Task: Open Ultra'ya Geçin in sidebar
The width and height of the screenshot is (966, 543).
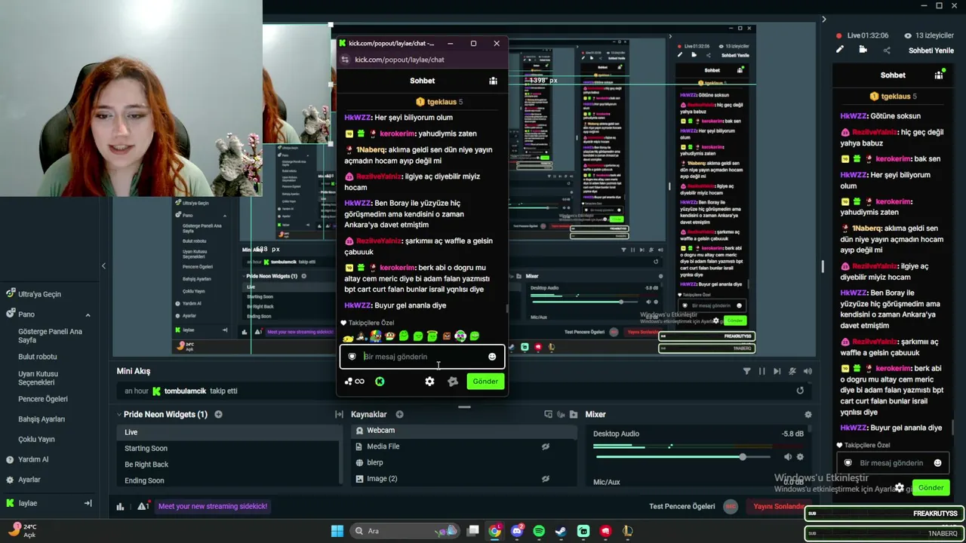Action: [x=39, y=294]
